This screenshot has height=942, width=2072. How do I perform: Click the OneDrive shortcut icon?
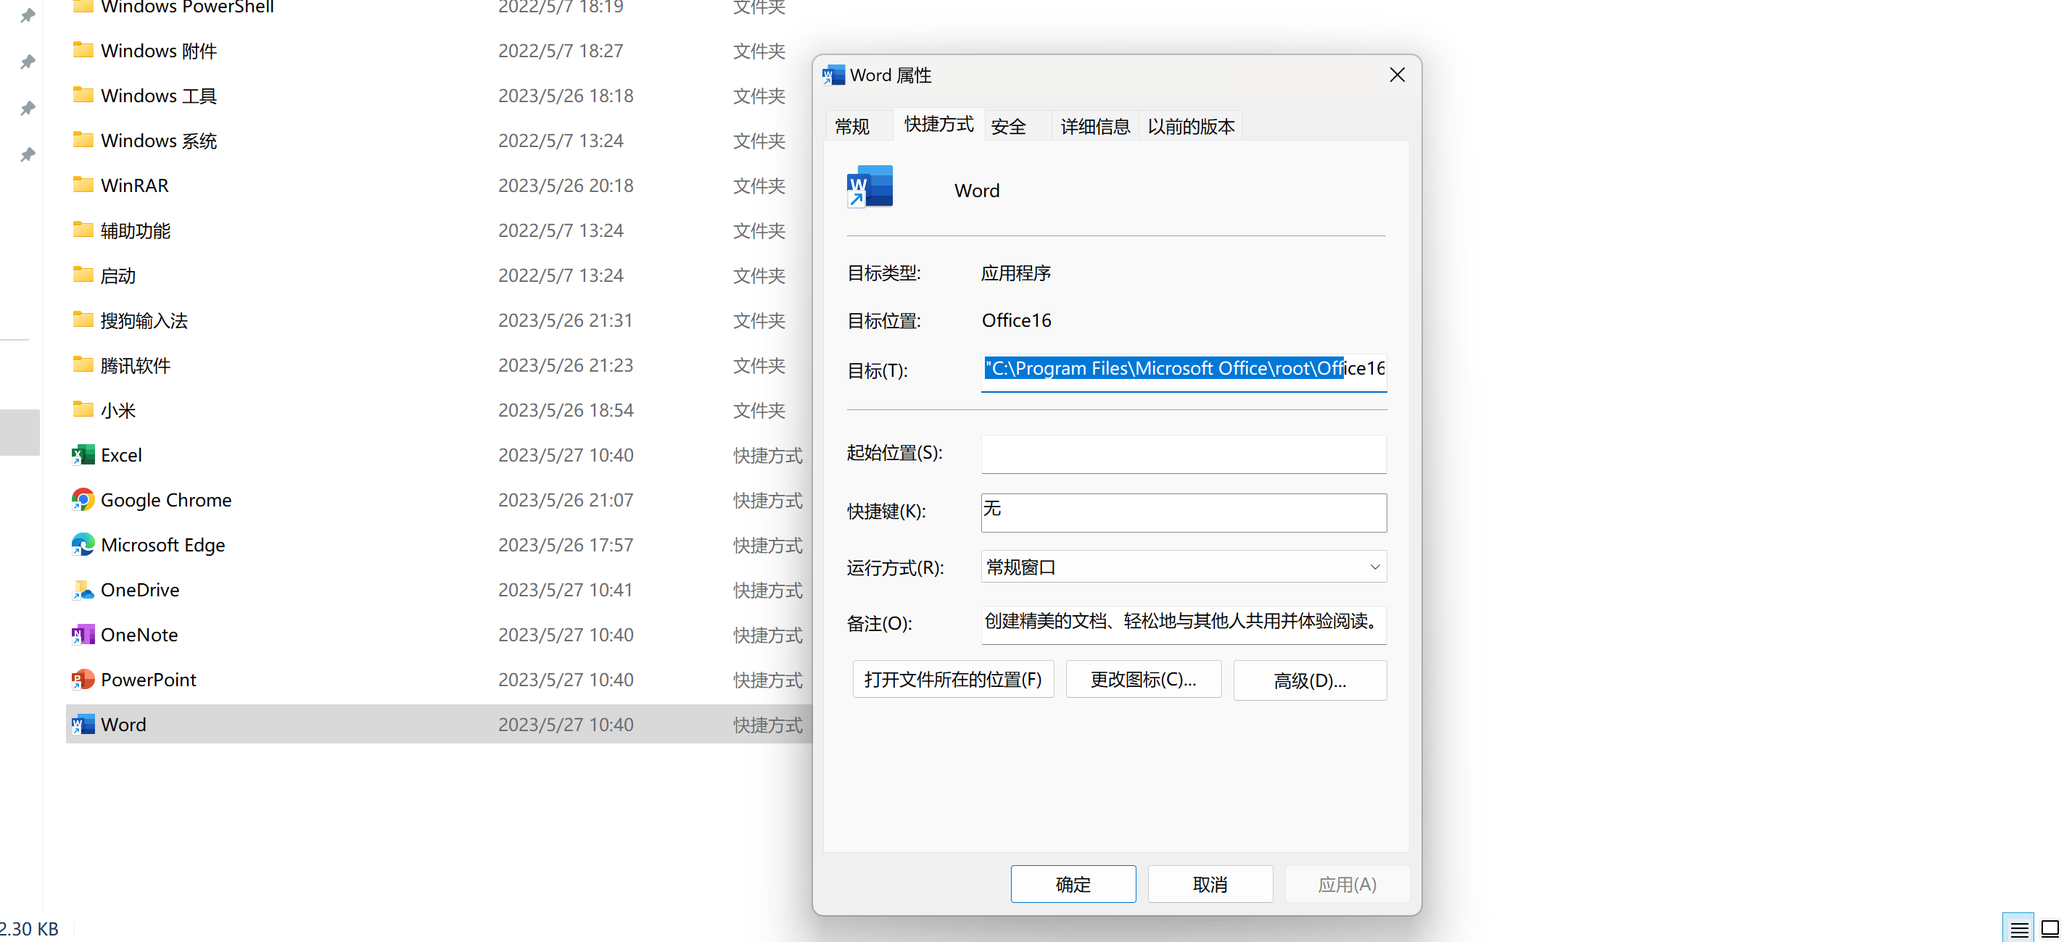[83, 590]
